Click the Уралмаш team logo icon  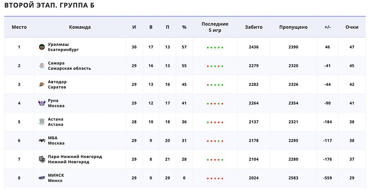click(42, 47)
